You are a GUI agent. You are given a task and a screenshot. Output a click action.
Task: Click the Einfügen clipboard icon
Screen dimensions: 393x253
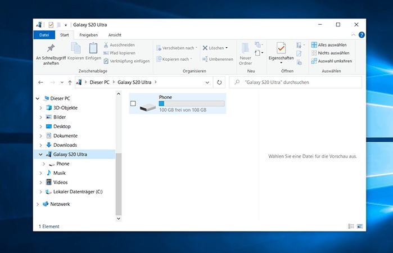click(x=93, y=48)
